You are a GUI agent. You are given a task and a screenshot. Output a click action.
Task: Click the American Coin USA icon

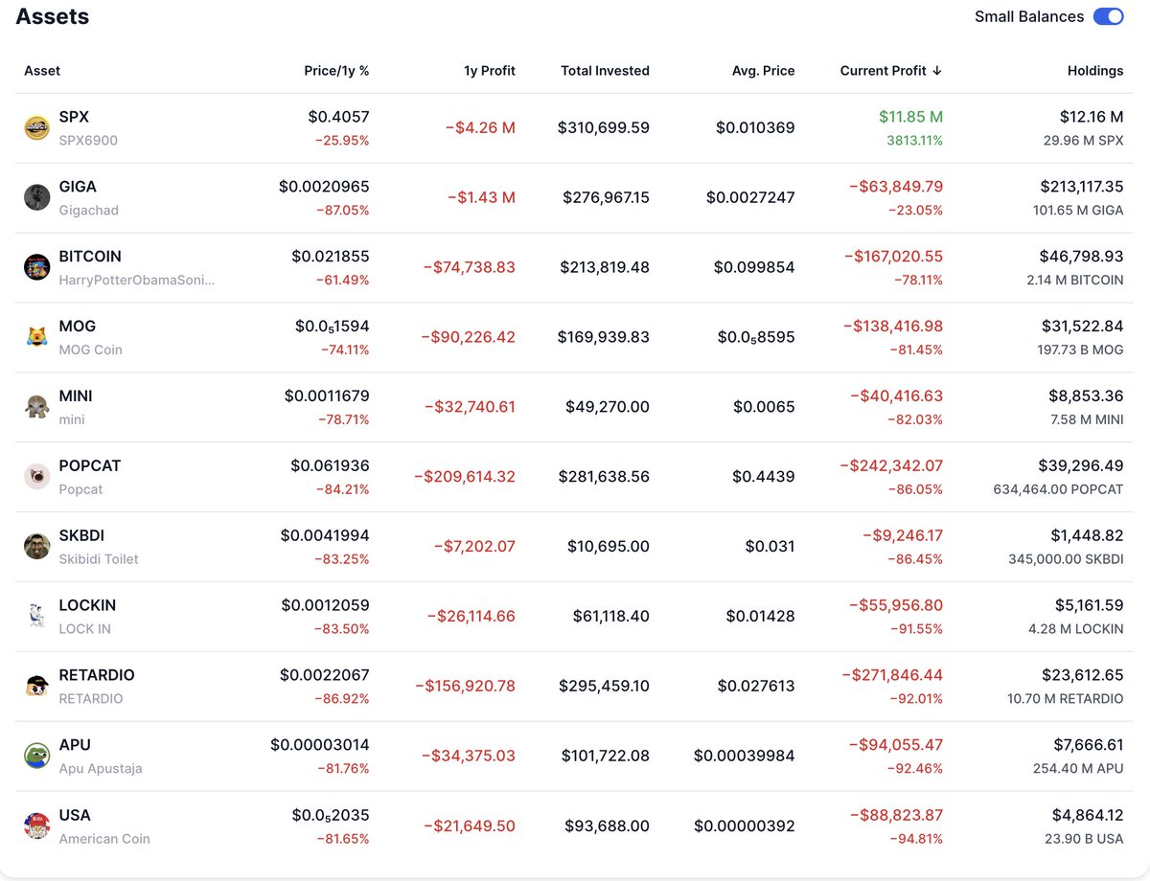(37, 826)
